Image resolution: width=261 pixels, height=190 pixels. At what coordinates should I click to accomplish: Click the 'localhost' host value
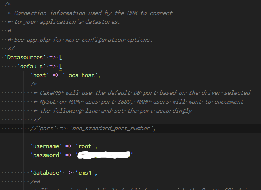[80, 75]
